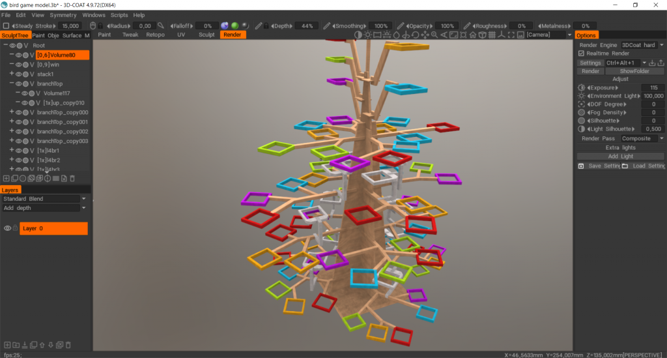Click the fullscreen brackets icon

(511, 35)
